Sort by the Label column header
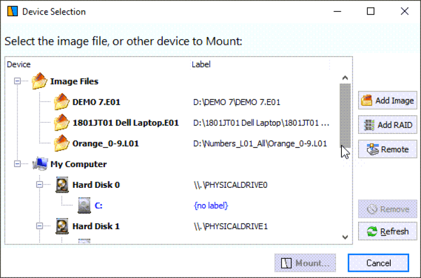Screen dimensions: 421x278 coord(201,64)
